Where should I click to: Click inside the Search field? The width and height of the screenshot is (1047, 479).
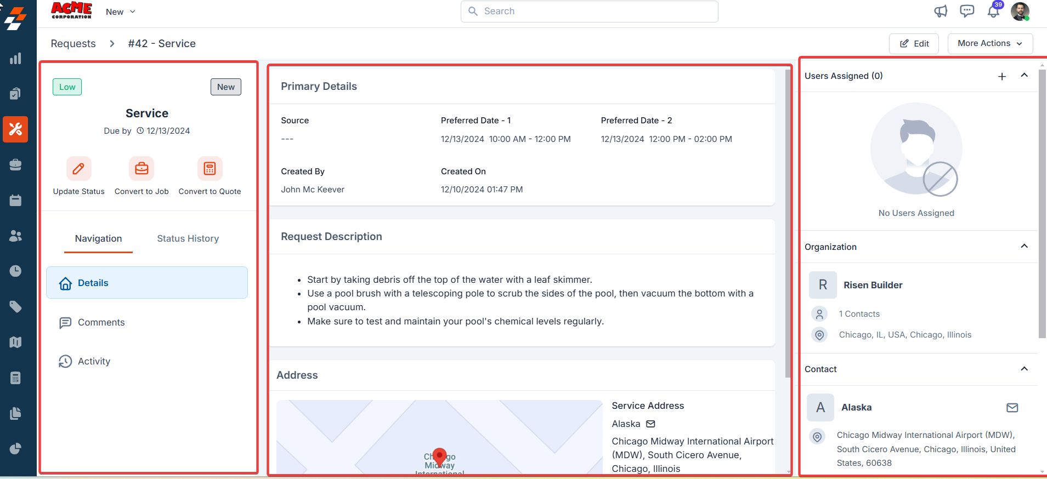tap(590, 12)
